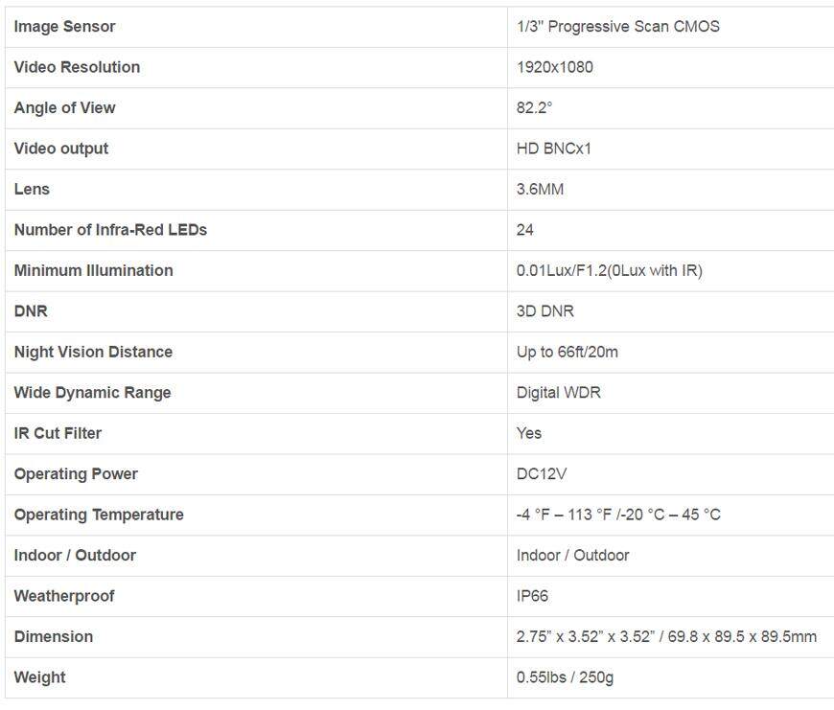Click the Video Resolution row label

(77, 67)
